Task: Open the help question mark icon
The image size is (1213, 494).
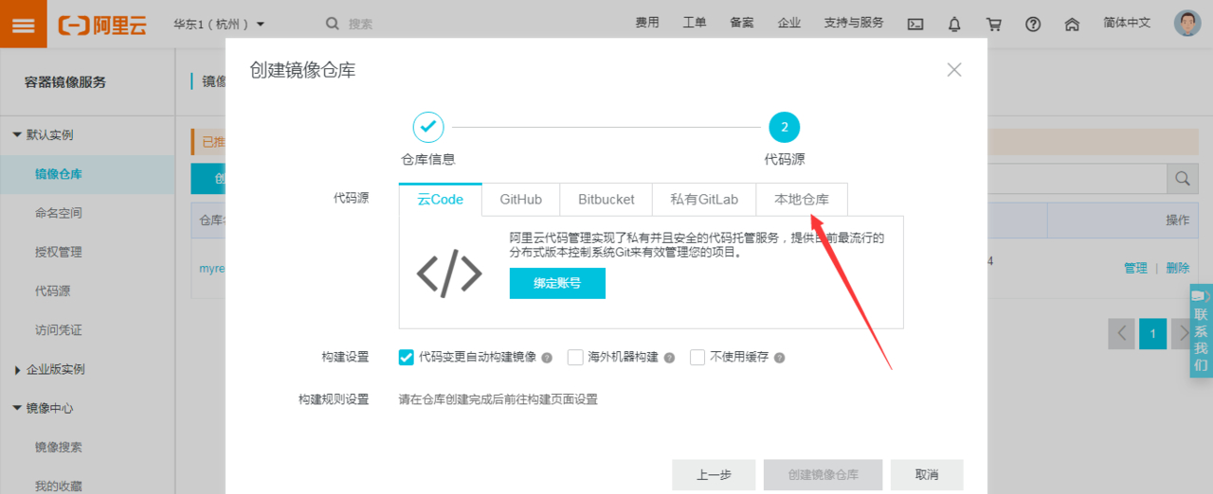Action: click(x=1033, y=25)
